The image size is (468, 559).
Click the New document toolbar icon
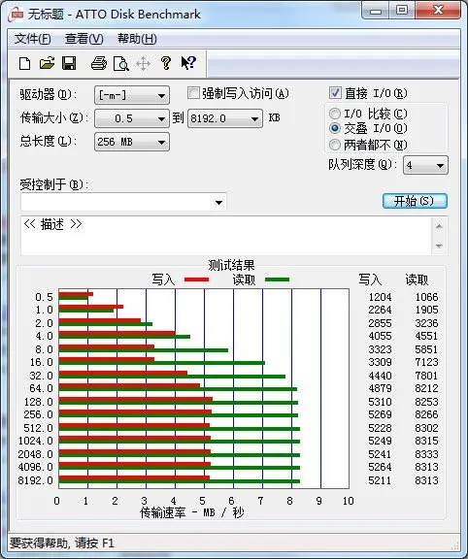[24, 64]
